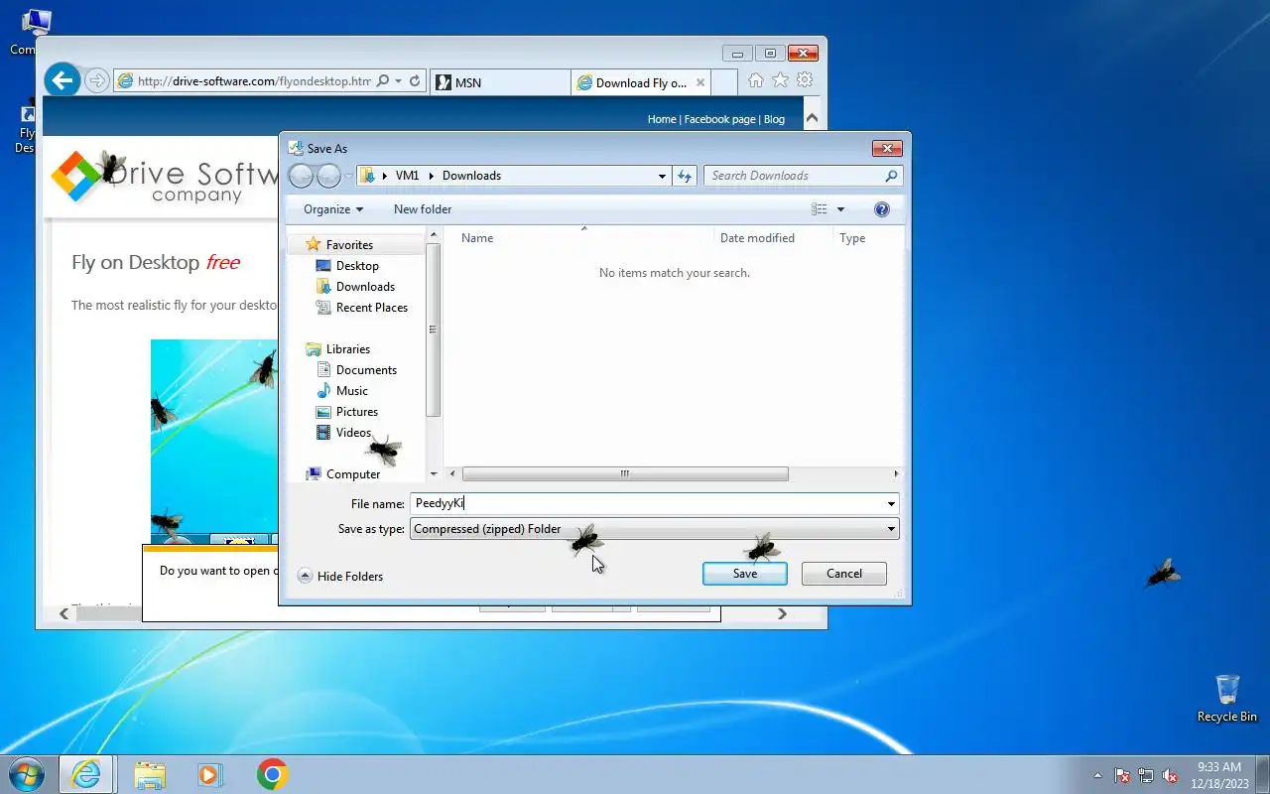This screenshot has width=1270, height=794.
Task: Open Windows Explorer from taskbar
Action: pyautogui.click(x=150, y=774)
